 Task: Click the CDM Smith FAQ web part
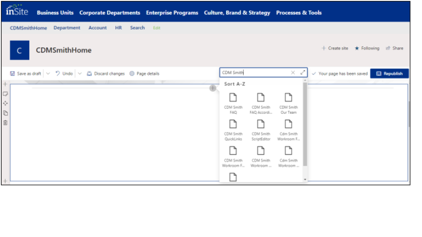(x=233, y=103)
